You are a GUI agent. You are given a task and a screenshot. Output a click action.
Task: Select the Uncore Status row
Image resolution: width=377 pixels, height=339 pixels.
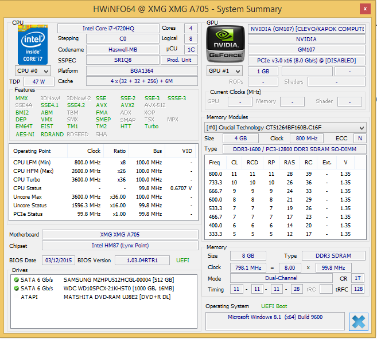coord(103,206)
